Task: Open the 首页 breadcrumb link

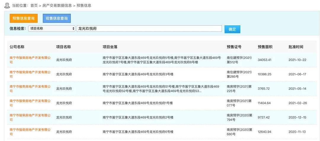Action: pyautogui.click(x=34, y=6)
